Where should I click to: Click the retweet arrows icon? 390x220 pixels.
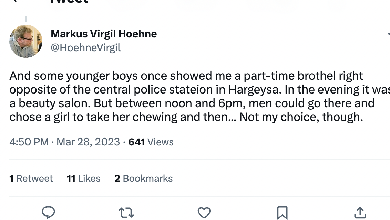(126, 212)
